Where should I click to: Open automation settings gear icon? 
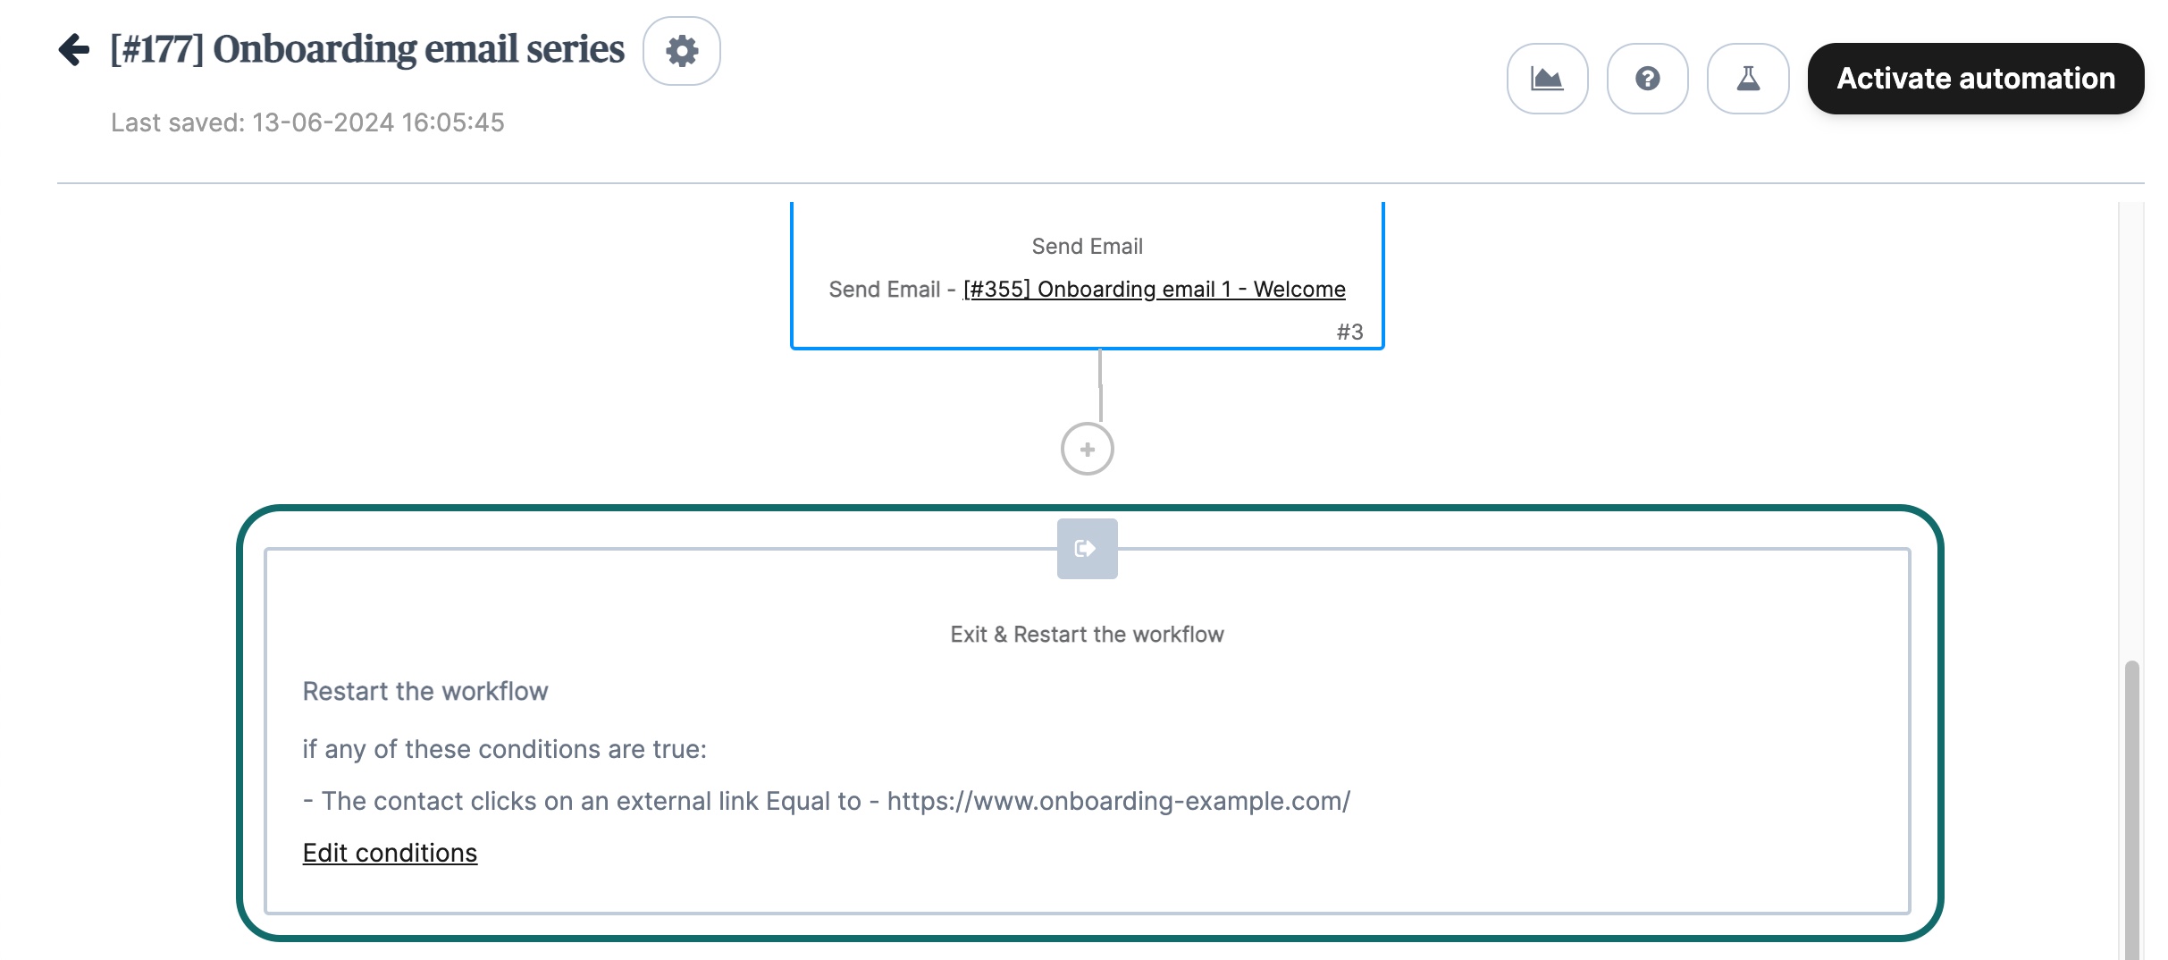pos(682,51)
